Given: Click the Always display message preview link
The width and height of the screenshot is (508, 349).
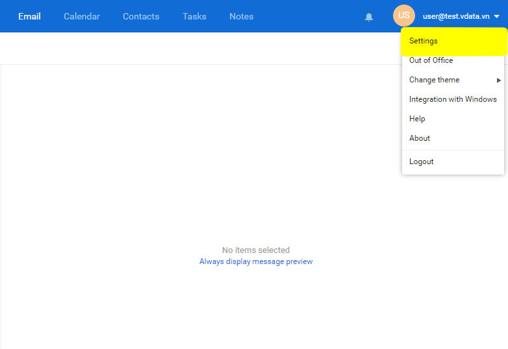Looking at the screenshot, I should [x=256, y=261].
